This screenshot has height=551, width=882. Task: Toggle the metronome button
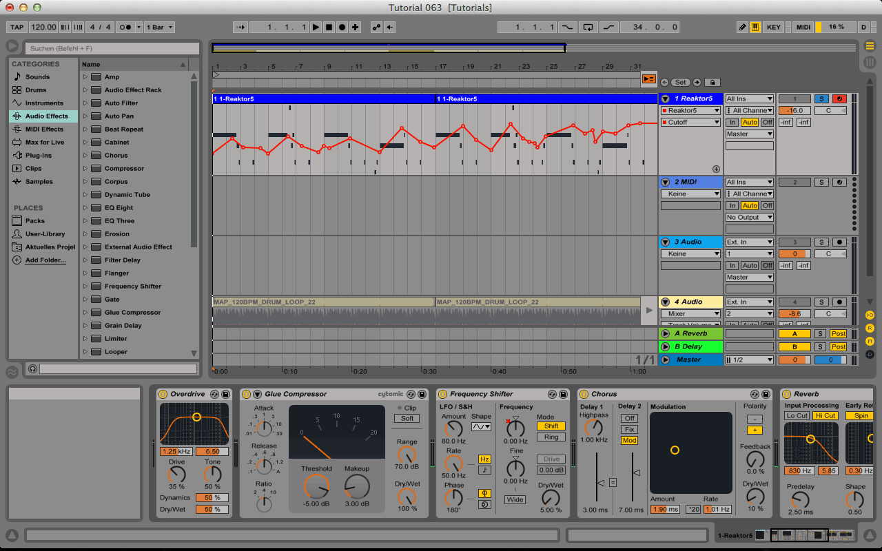(x=126, y=28)
